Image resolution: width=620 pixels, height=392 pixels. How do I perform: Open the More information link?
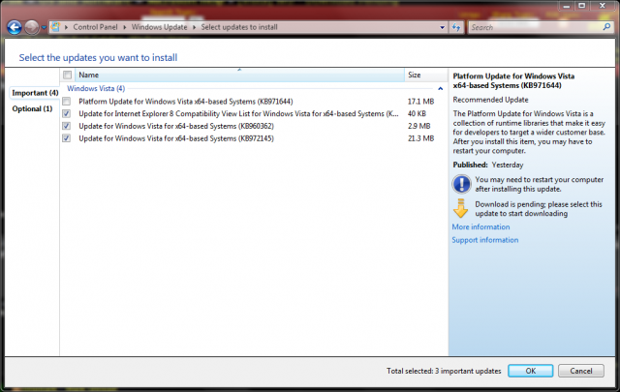coord(480,226)
